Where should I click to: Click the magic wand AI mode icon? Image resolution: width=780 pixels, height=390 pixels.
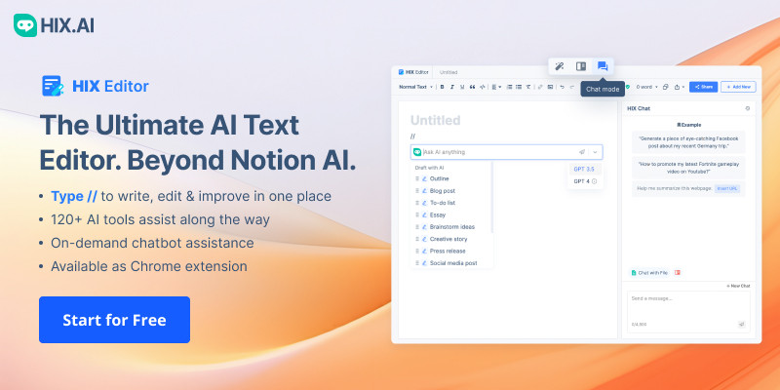[559, 66]
